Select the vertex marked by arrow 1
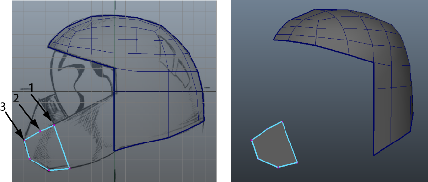The height and width of the screenshot is (182, 428). (x=54, y=125)
